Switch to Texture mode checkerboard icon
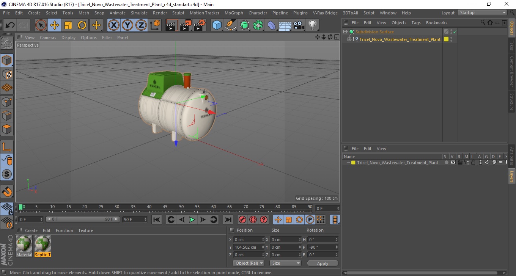This screenshot has width=516, height=276. [x=7, y=74]
